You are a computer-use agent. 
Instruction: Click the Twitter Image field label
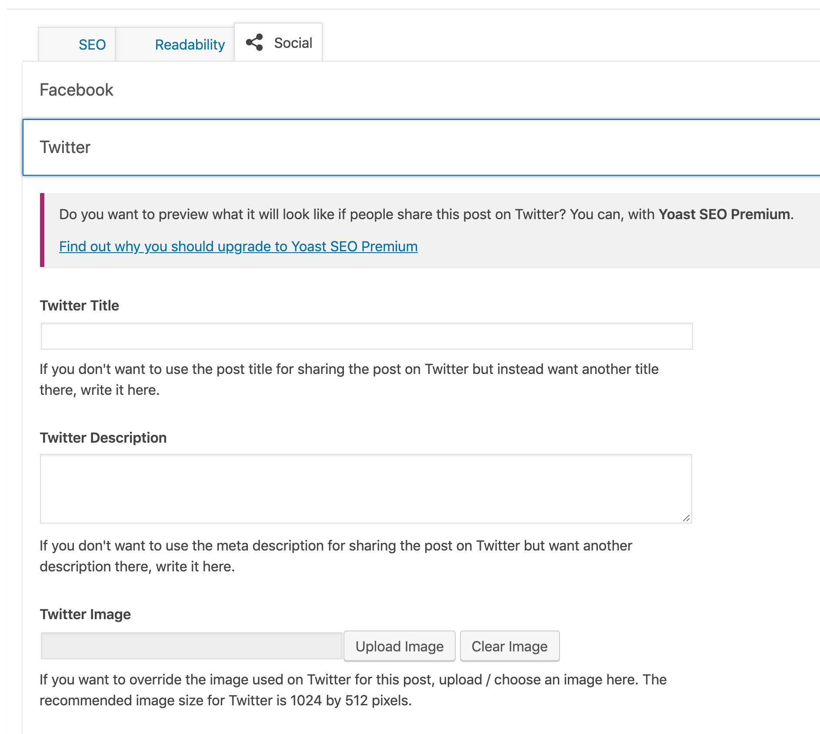[x=85, y=614]
